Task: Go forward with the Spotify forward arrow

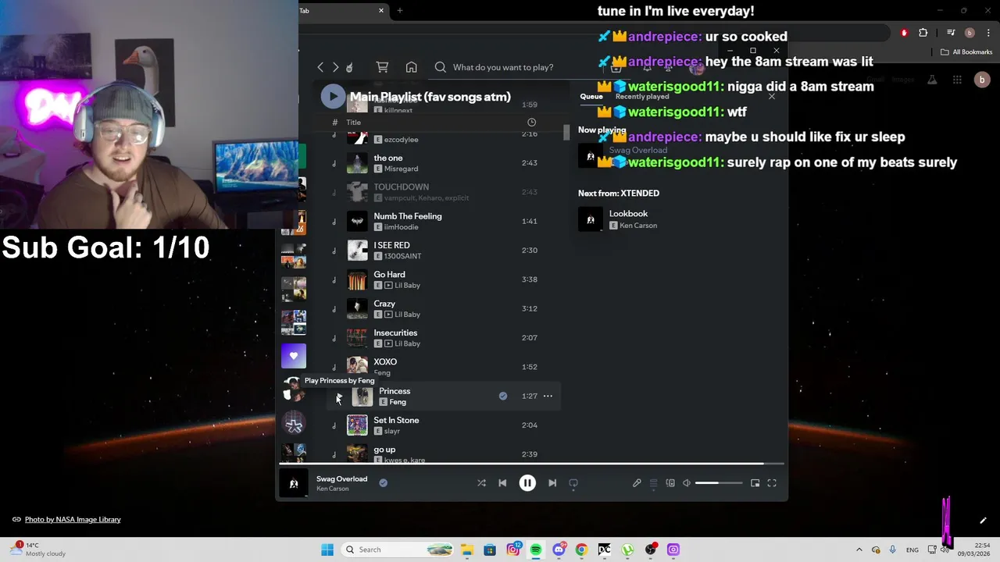Action: click(335, 67)
